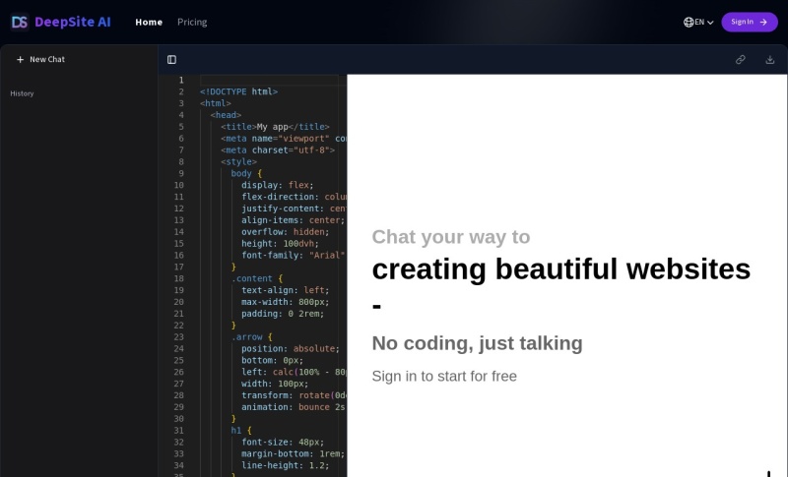Select the 'position: absolute;' line
This screenshot has width=788, height=477.
(291, 348)
